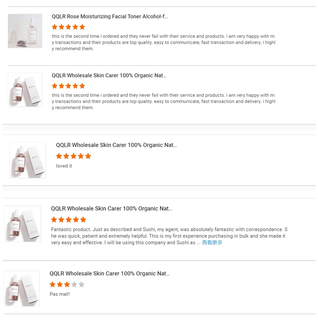Click first orange star above 'Pas mal!!'
Image resolution: width=318 pixels, height=320 pixels.
52,284
